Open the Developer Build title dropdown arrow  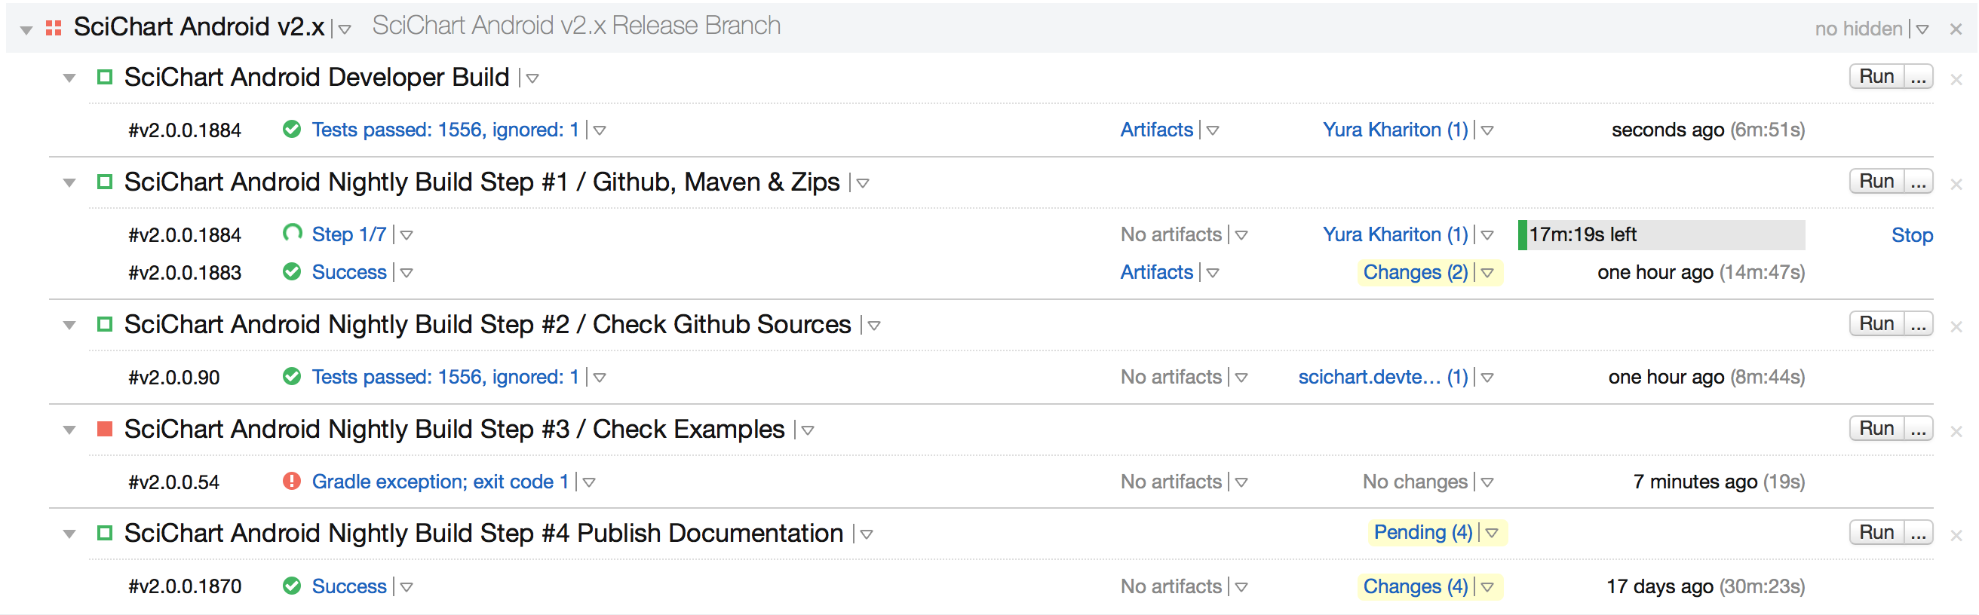(532, 78)
